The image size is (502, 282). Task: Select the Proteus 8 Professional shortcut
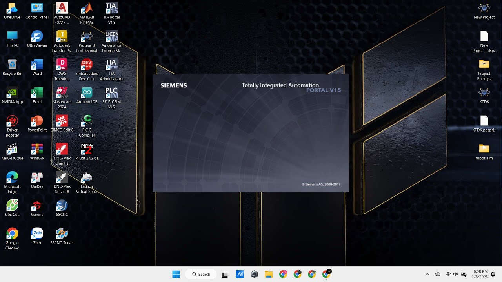click(87, 42)
